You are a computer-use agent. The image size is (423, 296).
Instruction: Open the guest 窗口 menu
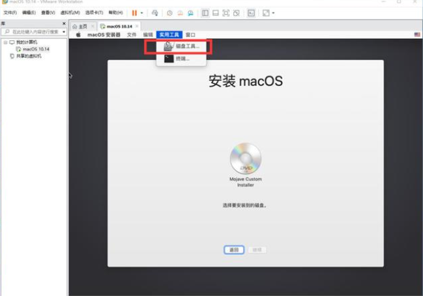[190, 34]
